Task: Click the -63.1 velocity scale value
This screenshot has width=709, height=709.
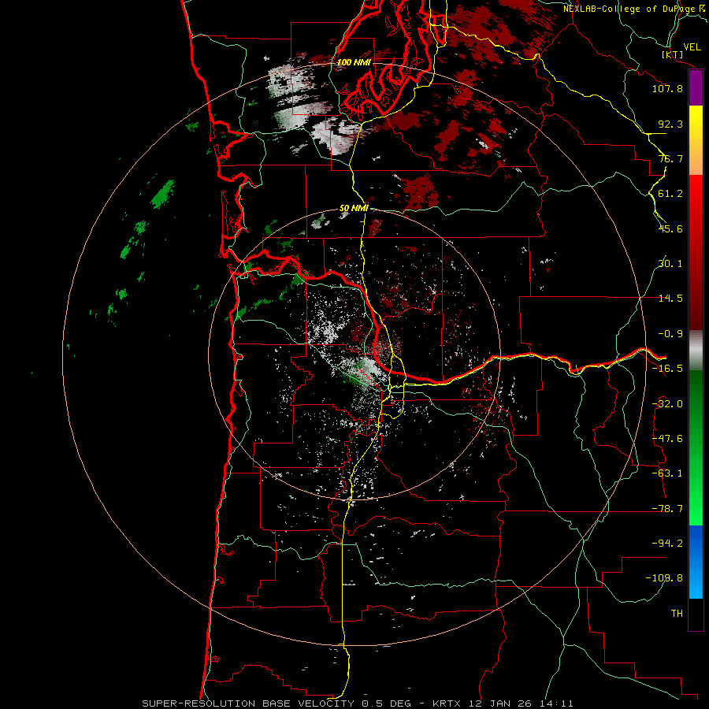Action: point(667,473)
